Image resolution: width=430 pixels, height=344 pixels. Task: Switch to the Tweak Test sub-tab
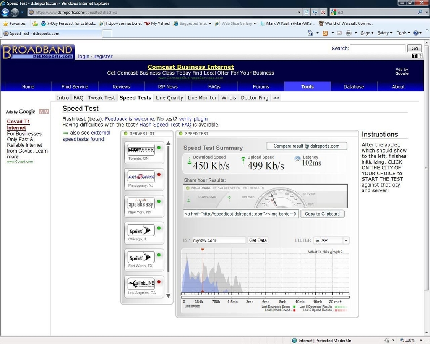[101, 98]
